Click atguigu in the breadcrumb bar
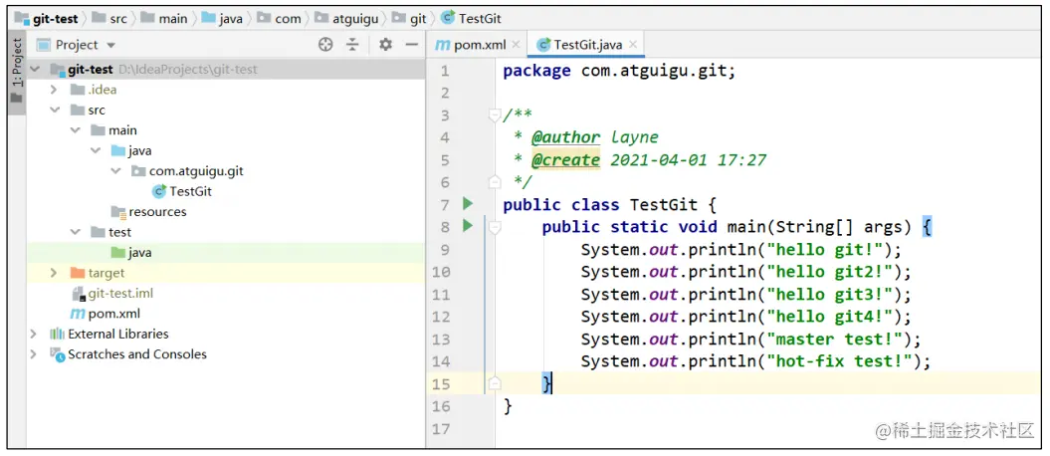 coord(355,19)
